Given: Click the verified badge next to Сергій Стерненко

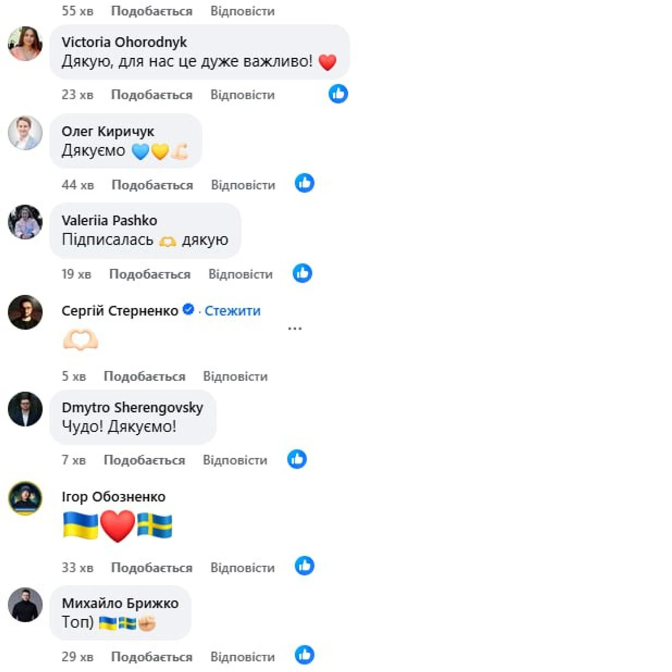Looking at the screenshot, I should pos(189,309).
